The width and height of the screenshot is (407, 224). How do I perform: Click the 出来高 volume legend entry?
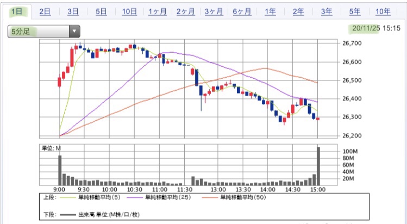109,215
